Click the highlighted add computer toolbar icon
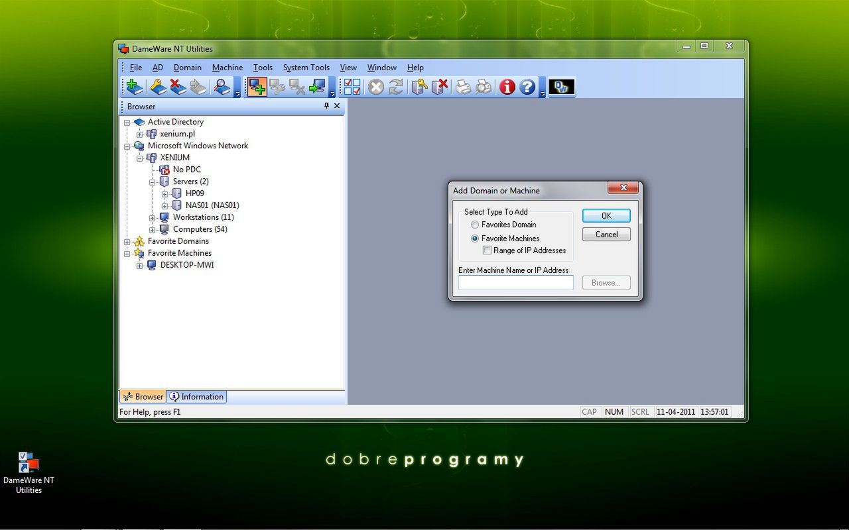The width and height of the screenshot is (849, 530). coord(257,87)
